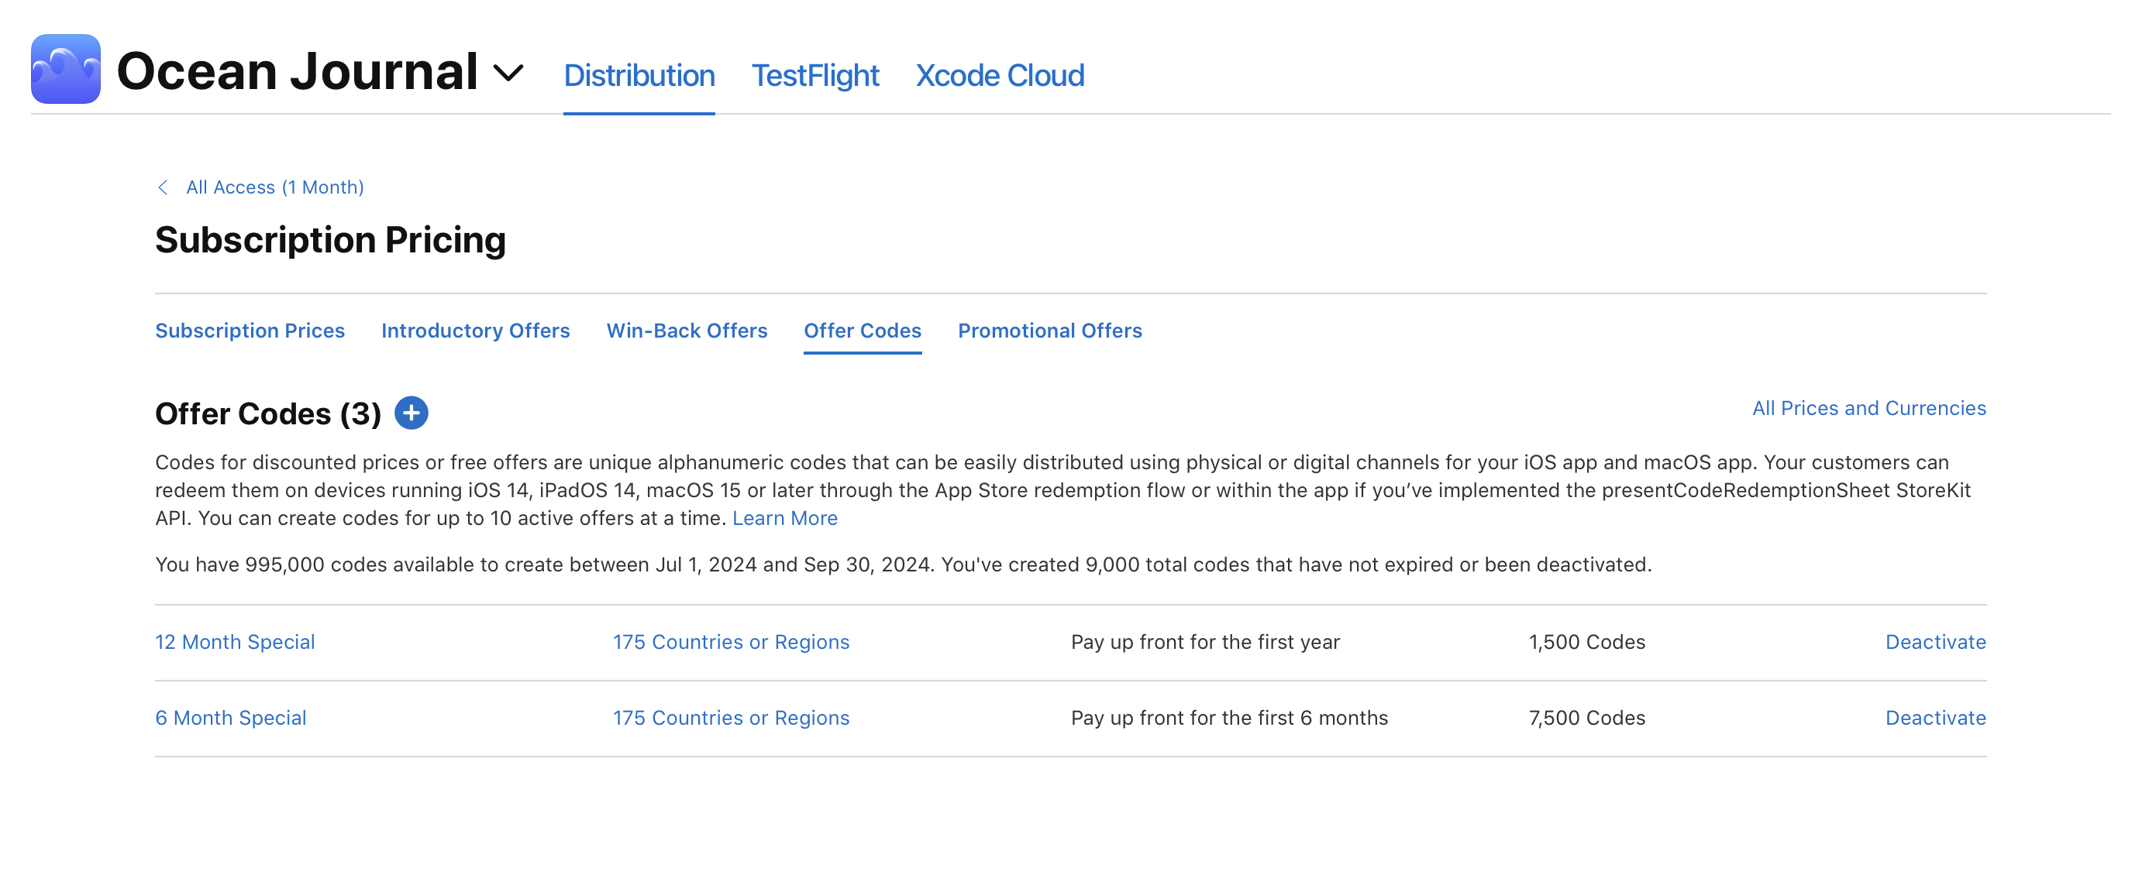Open Introductory Offers section

[x=475, y=330]
